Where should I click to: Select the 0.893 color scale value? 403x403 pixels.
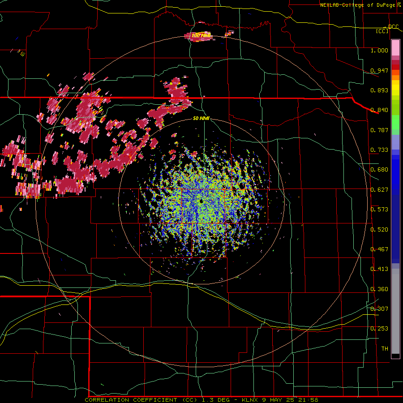(379, 90)
